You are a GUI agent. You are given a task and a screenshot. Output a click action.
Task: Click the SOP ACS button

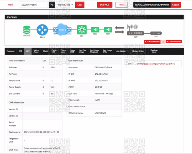click(x=104, y=5)
